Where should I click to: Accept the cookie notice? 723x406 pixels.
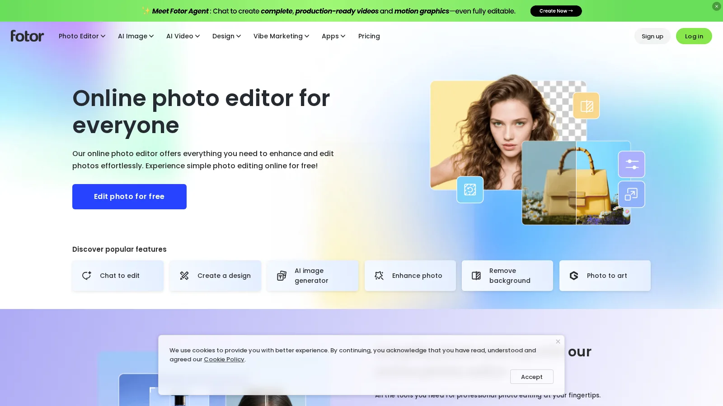tap(531, 377)
